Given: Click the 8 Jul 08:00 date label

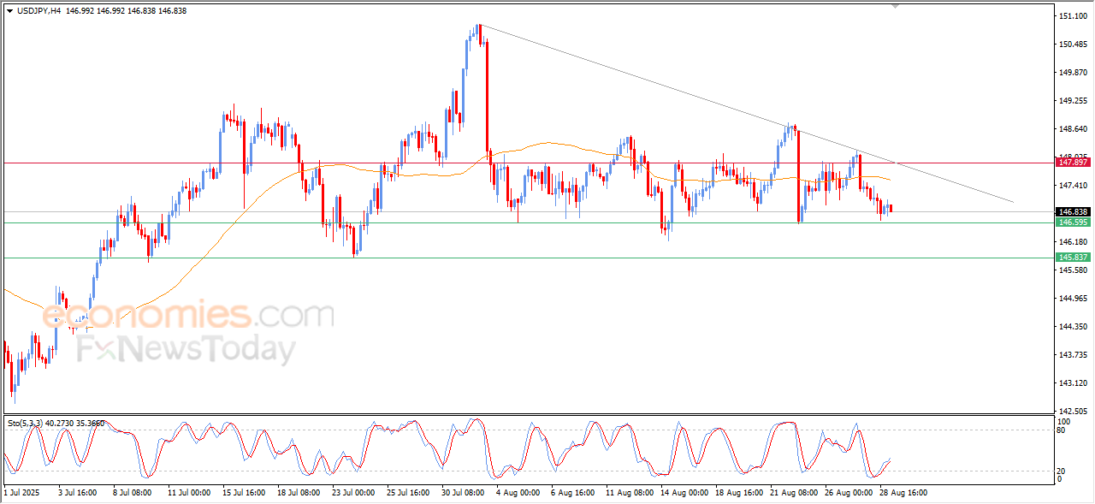Looking at the screenshot, I should point(132,493).
